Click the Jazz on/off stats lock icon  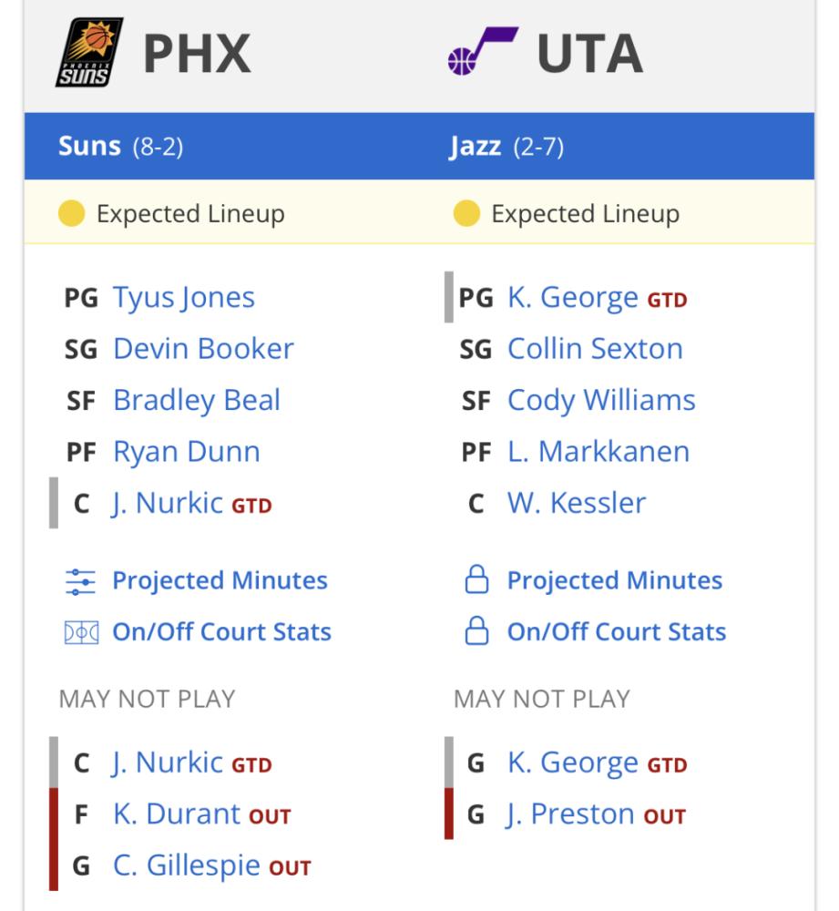476,631
